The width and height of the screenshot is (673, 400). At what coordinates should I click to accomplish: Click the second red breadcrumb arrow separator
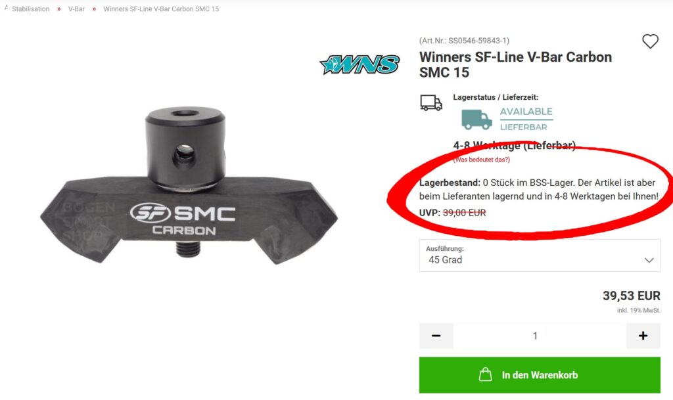click(x=94, y=9)
